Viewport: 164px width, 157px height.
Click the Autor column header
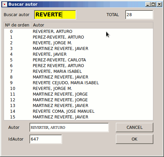pos(93,25)
